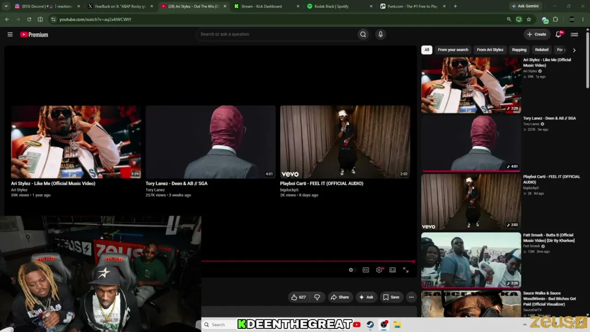590x332 pixels.
Task: Toggle subtitles with the CC button
Action: 366,270
